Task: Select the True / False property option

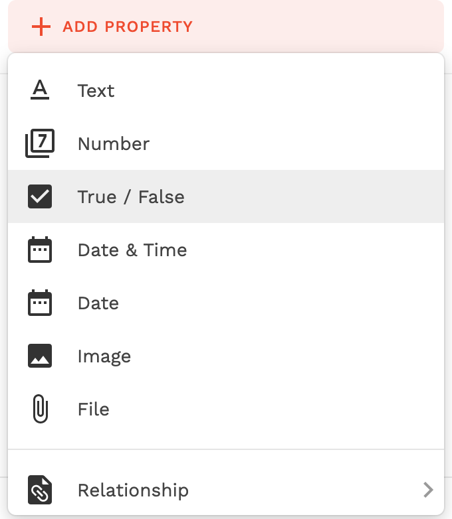Action: [226, 196]
